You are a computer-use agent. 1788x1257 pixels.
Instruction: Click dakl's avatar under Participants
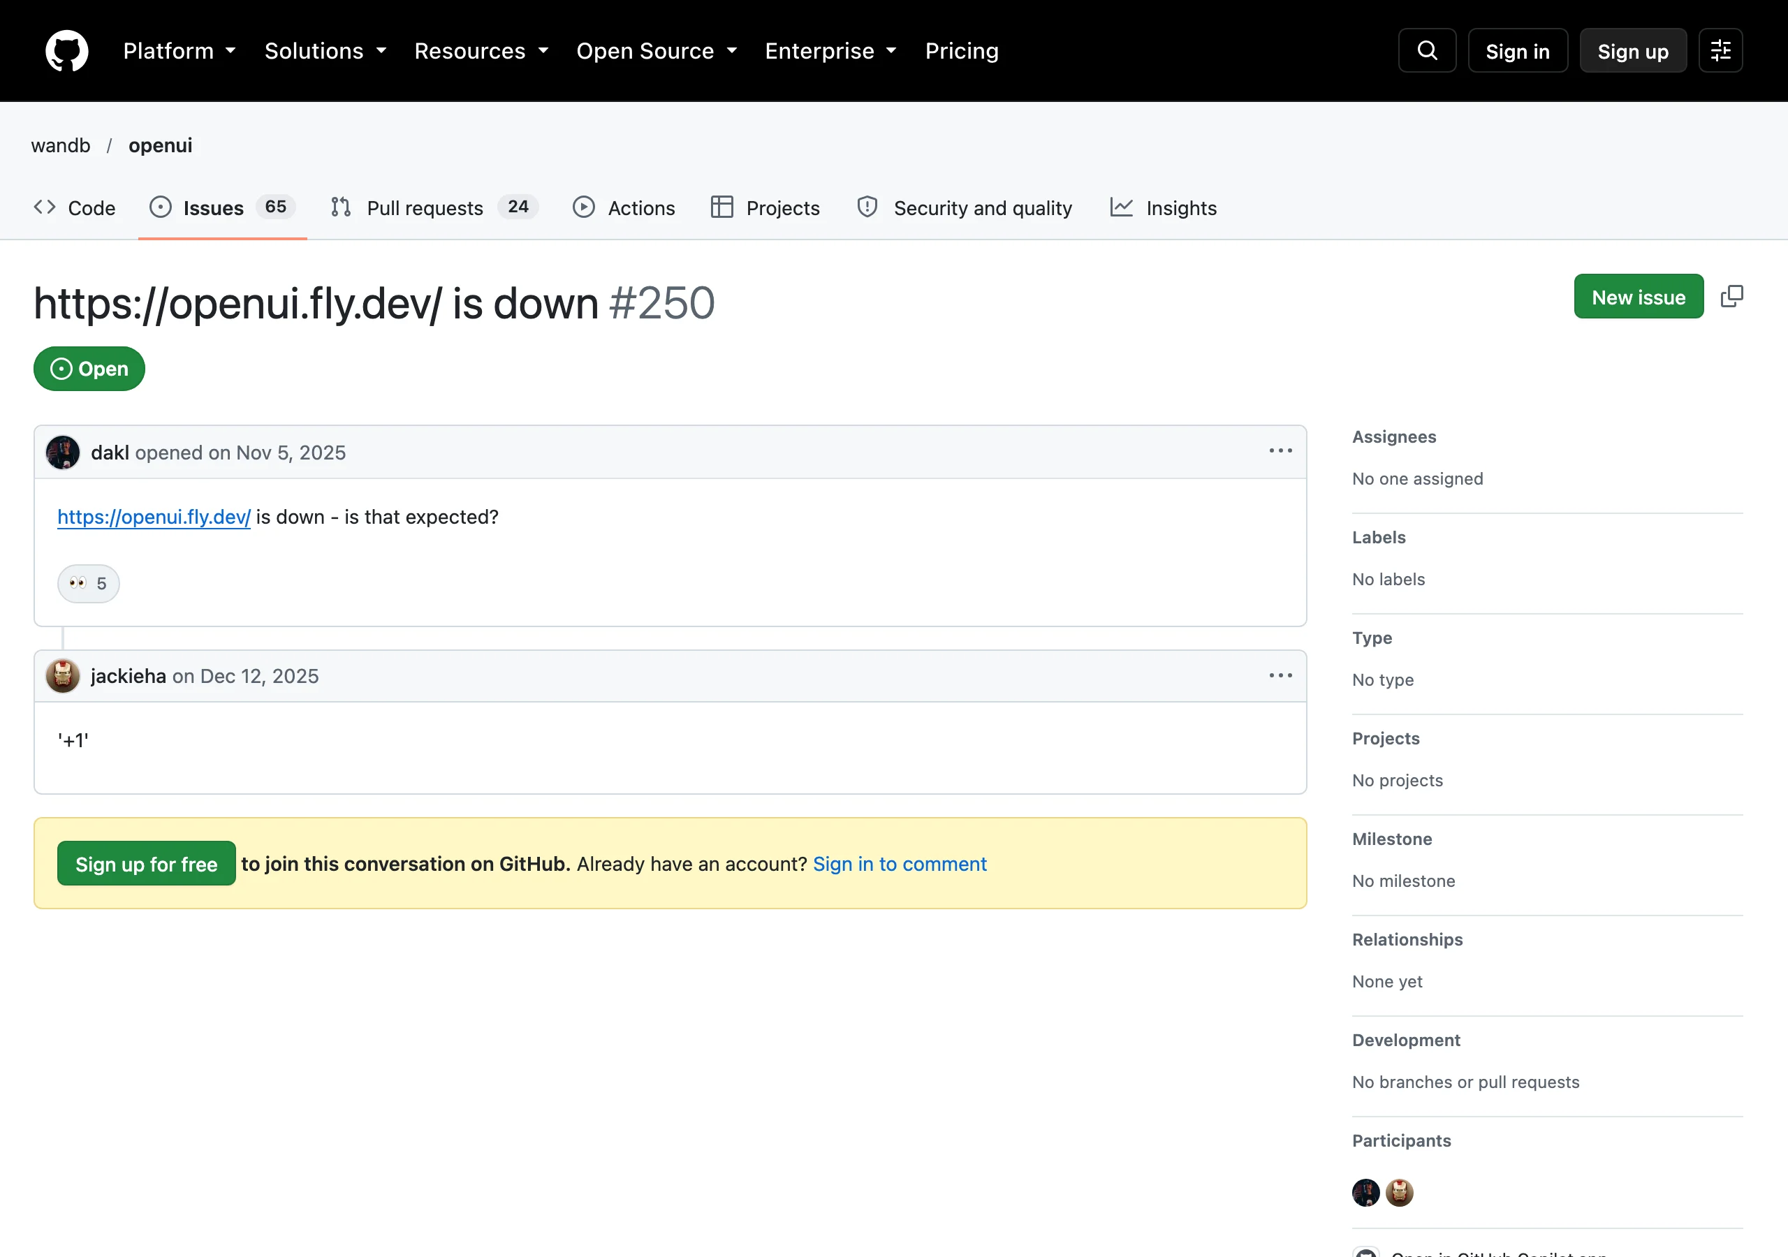[1366, 1192]
